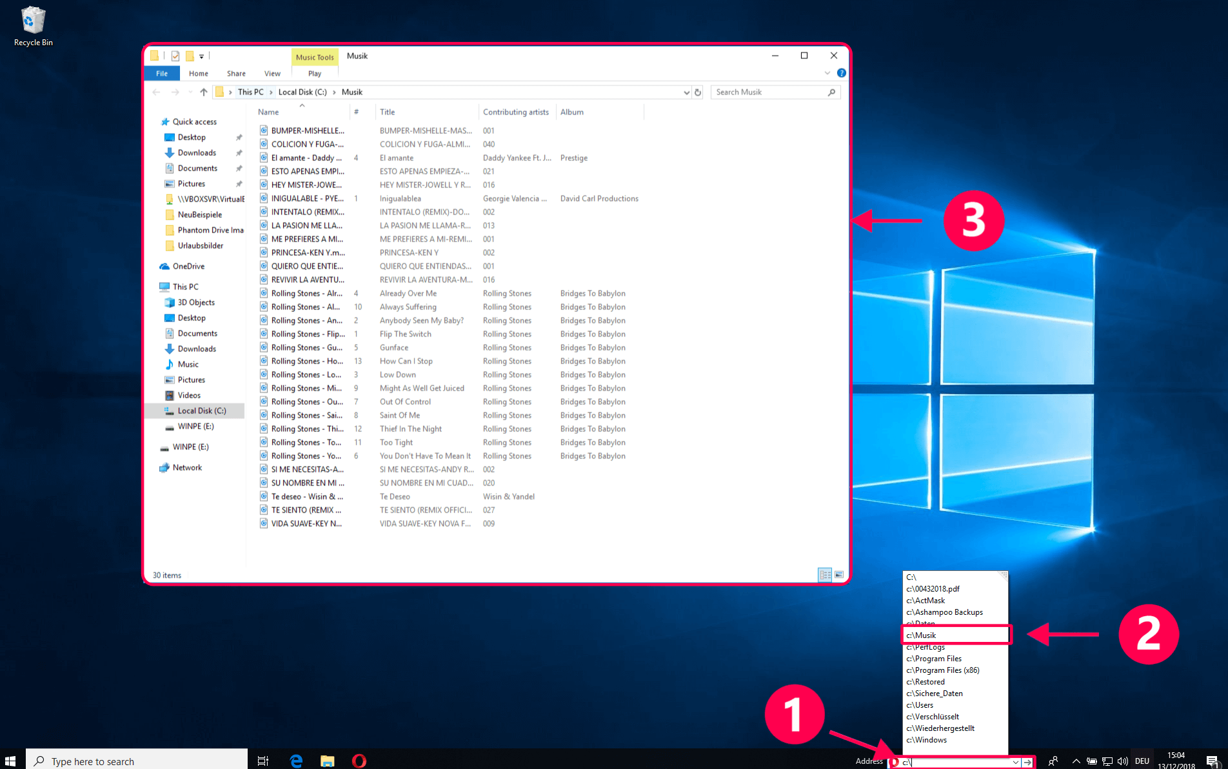This screenshot has height=769, width=1228.
Task: Open pinned Downloads under Quick access
Action: pos(197,153)
